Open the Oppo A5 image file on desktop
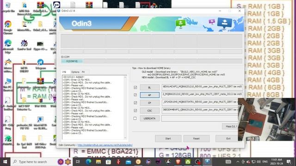 coord(40,46)
